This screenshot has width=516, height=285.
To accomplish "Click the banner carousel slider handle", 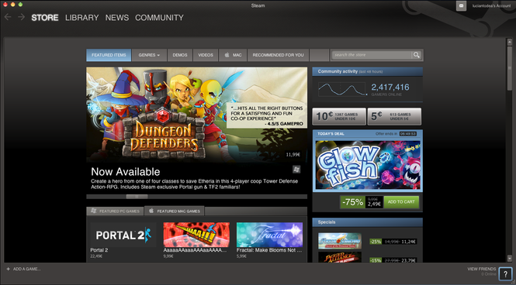I will [137, 197].
